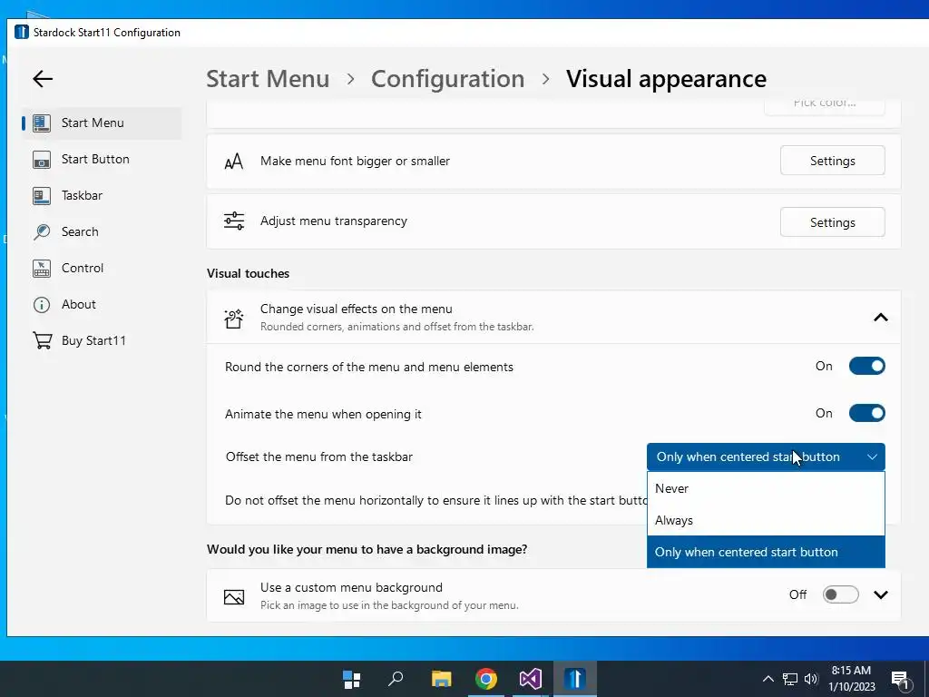929x697 pixels.
Task: Click 'Rounded corners, animations and offset' description
Action: 397,327
